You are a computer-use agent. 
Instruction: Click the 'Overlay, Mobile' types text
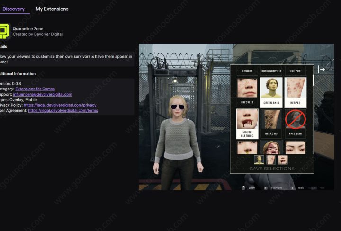pyautogui.click(x=24, y=100)
